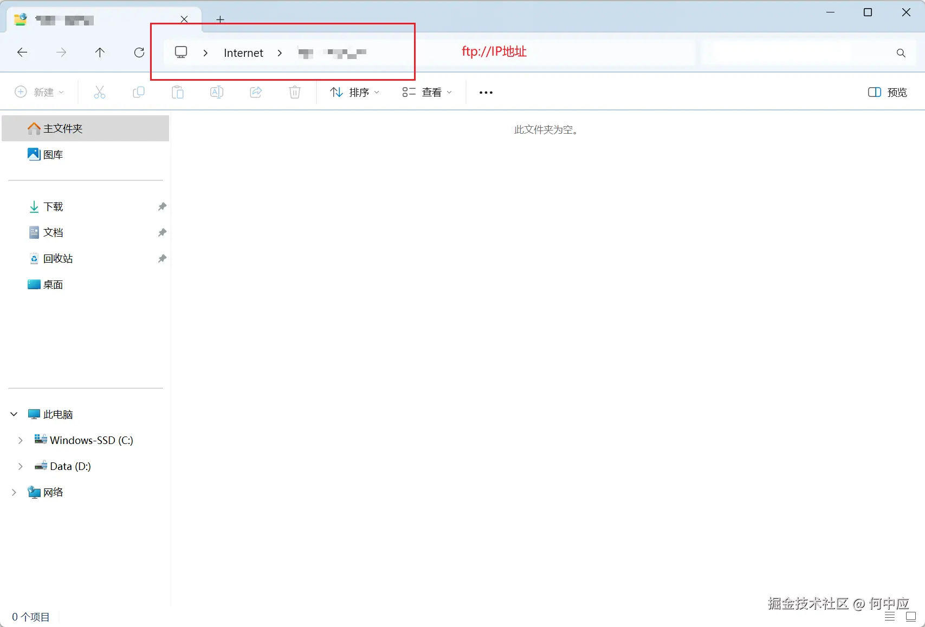The height and width of the screenshot is (627, 925).
Task: Unpin 文档 using its pin icon
Action: (162, 232)
